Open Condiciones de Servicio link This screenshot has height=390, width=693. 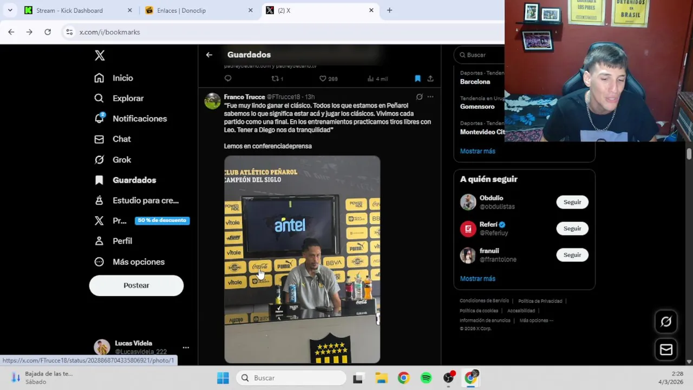[x=485, y=301]
